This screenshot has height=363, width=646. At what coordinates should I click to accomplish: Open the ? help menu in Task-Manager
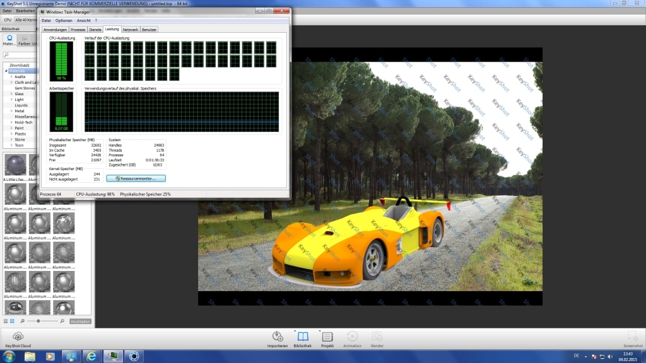tap(96, 21)
